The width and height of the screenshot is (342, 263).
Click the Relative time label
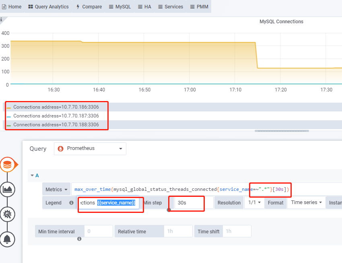click(132, 232)
